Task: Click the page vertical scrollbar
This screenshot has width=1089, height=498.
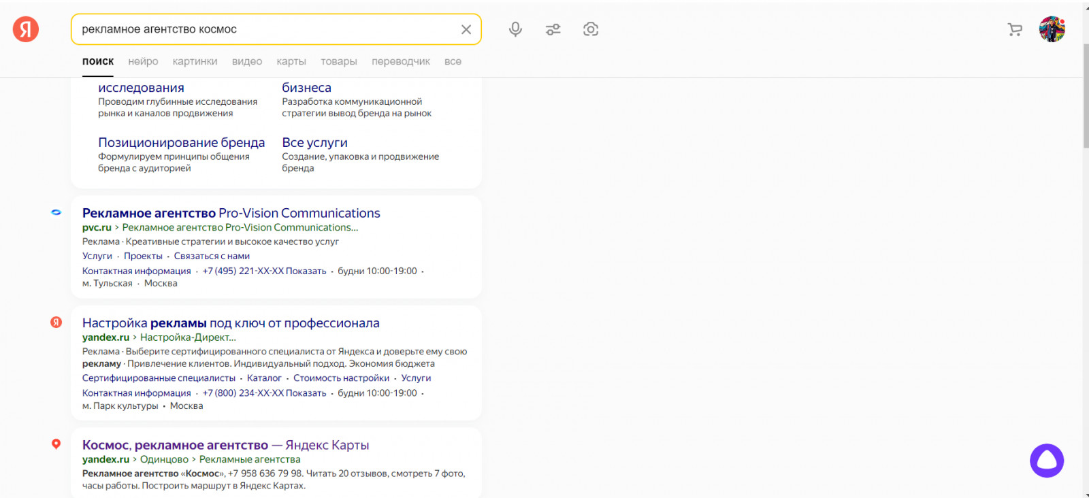Action: [1086, 95]
